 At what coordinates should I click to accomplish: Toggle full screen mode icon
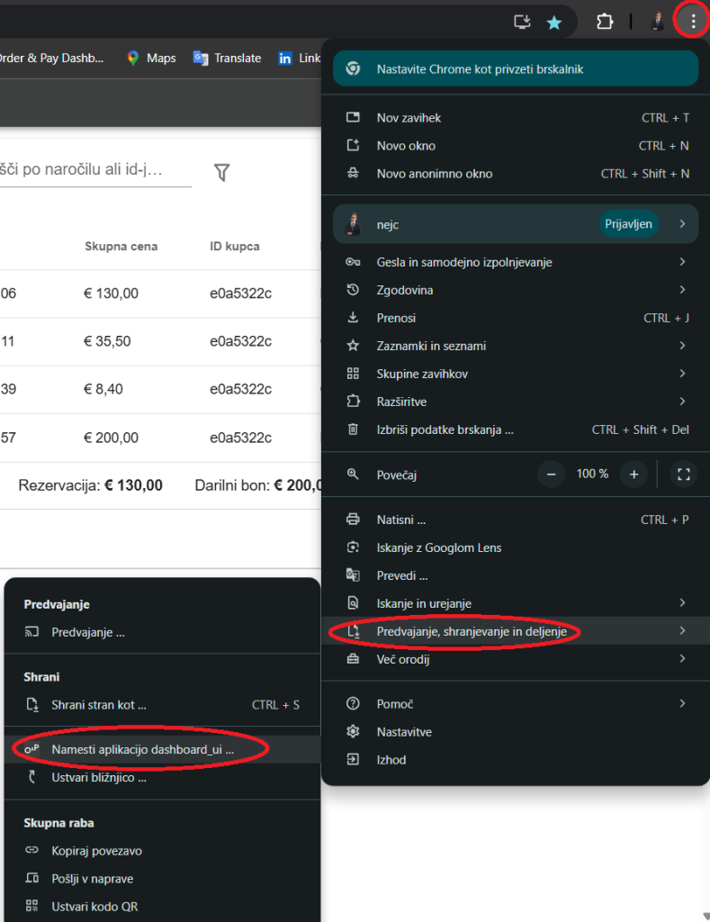[x=684, y=474]
